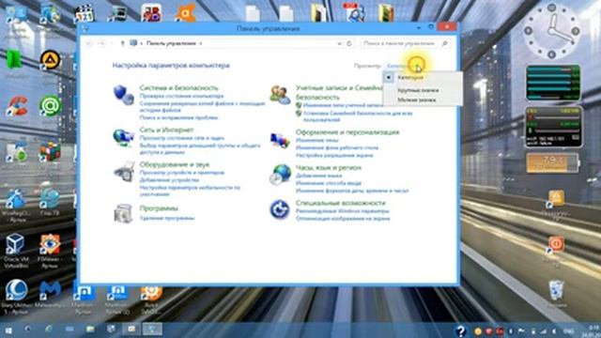Open the Специальные возможности ease-of-access icon
This screenshot has width=601, height=338.
280,209
